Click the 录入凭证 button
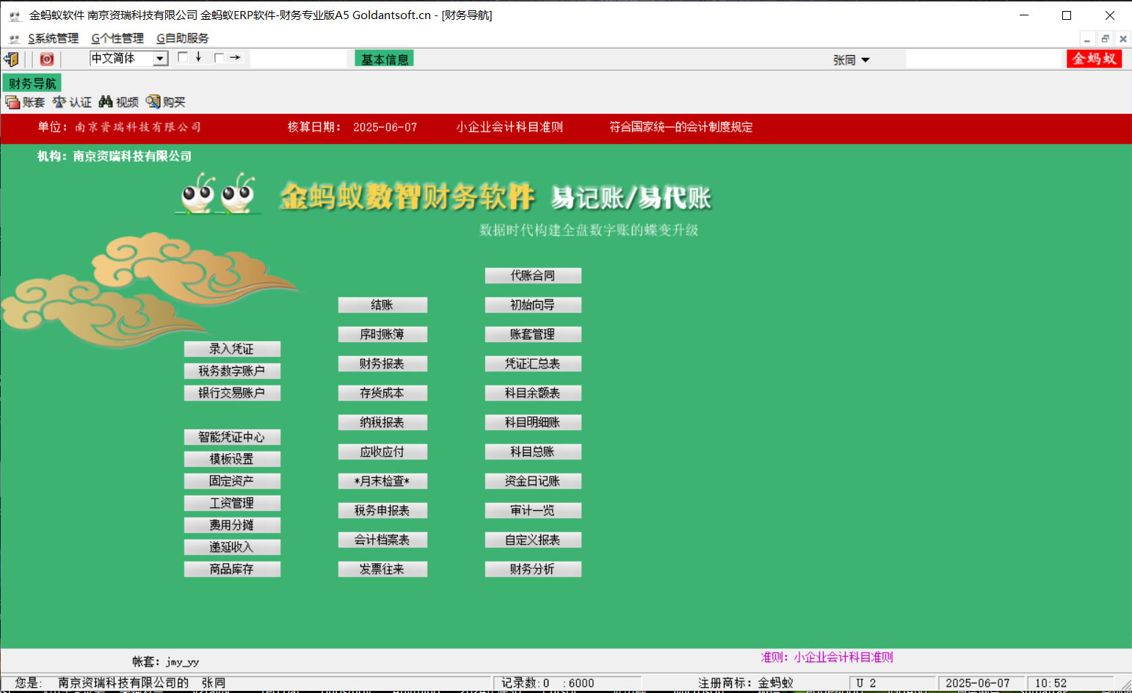The height and width of the screenshot is (693, 1132). point(232,349)
